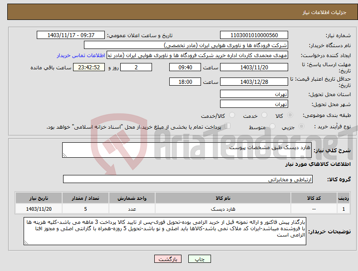Click the table date cell 1403/11/20

39,209
